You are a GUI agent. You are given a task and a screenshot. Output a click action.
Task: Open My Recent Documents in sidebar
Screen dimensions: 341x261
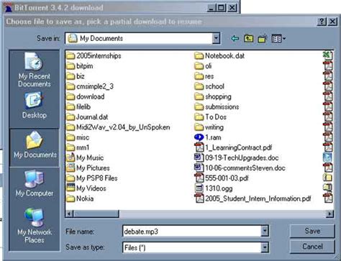[x=34, y=70]
